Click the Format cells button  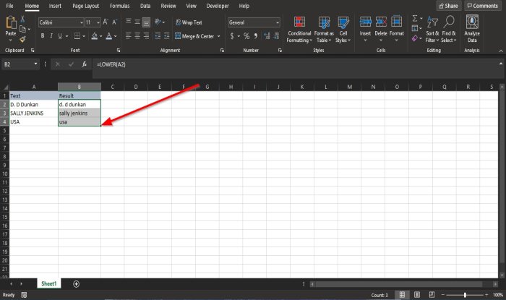tap(396, 29)
